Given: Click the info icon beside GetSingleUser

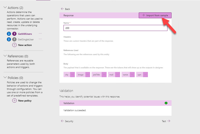Looking at the screenshot, I should coord(9,39).
